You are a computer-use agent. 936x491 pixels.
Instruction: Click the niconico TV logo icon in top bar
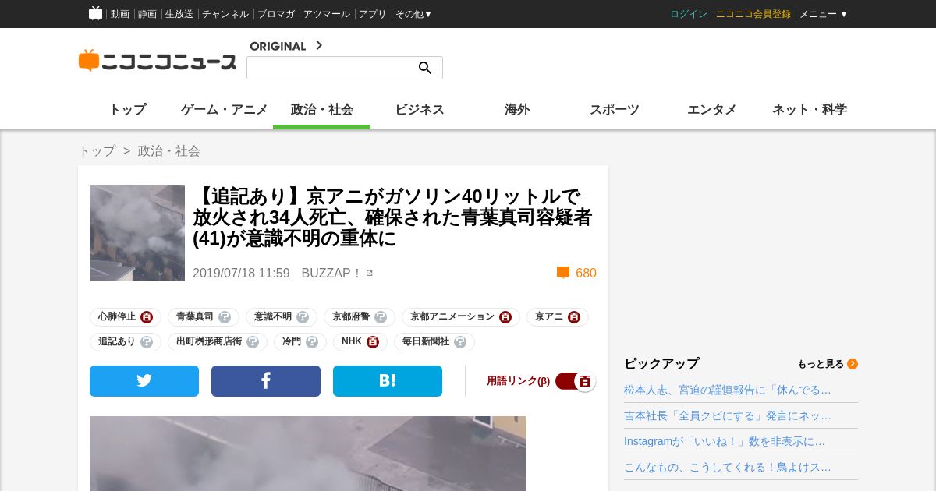click(95, 13)
